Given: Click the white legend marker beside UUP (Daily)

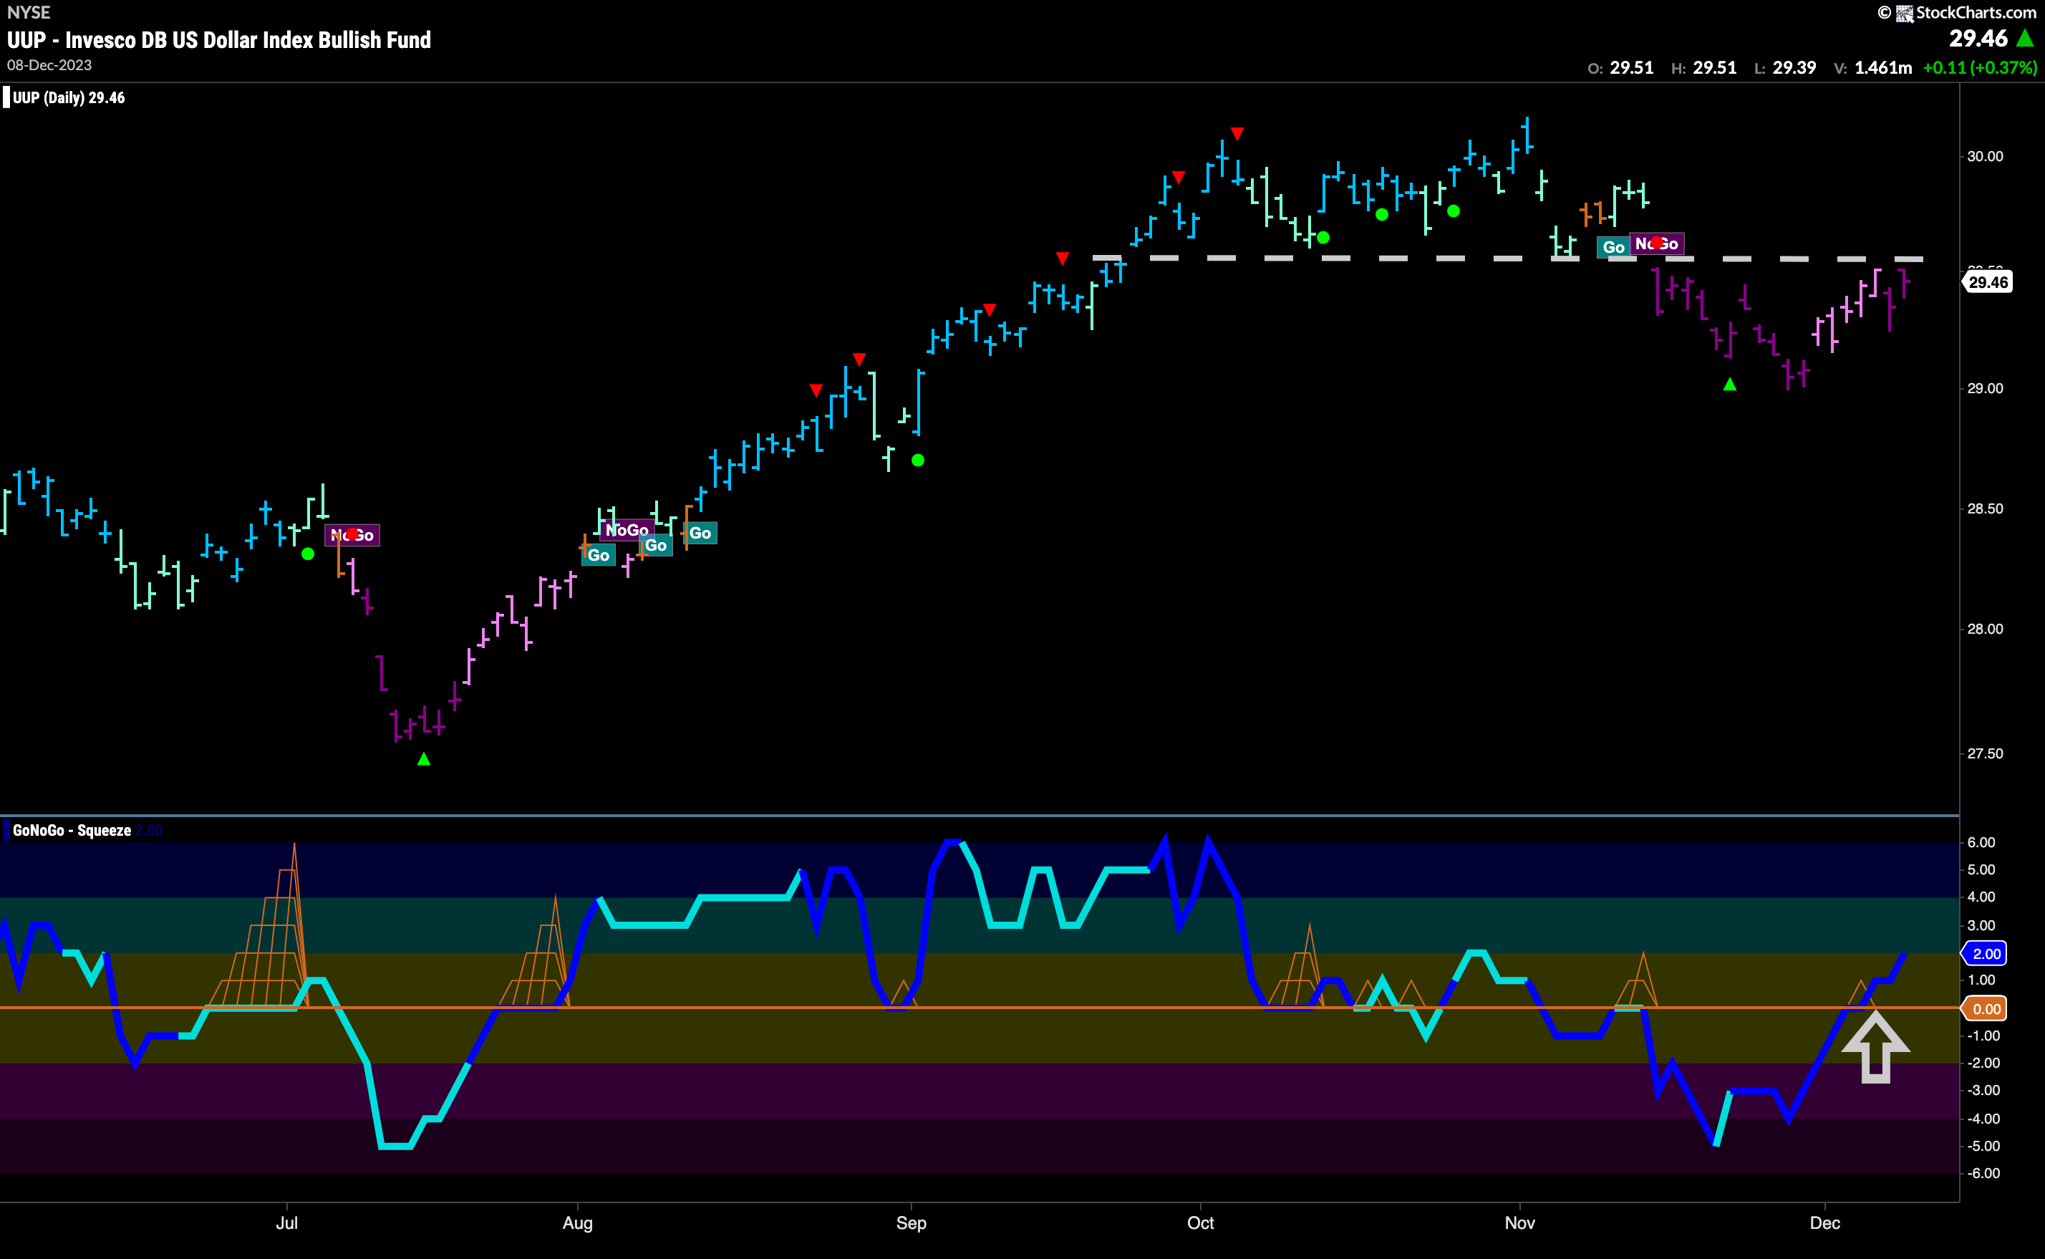Looking at the screenshot, I should pyautogui.click(x=6, y=97).
